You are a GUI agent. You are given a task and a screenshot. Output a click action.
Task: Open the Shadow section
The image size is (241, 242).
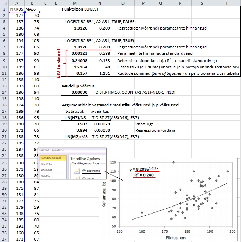tap(46, 176)
